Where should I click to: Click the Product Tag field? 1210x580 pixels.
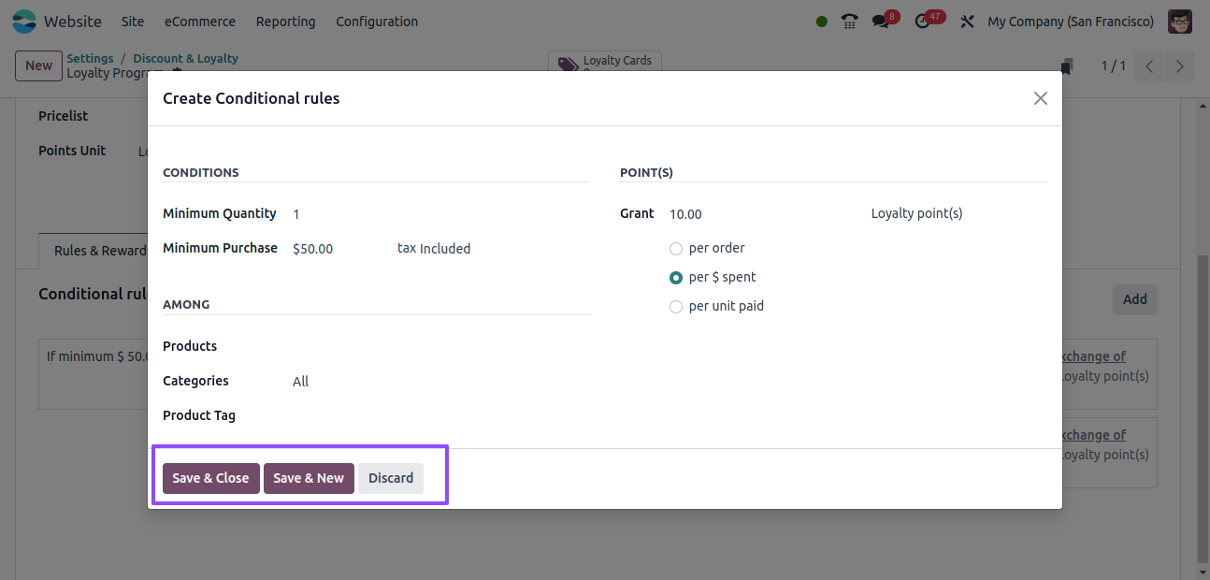(x=439, y=416)
